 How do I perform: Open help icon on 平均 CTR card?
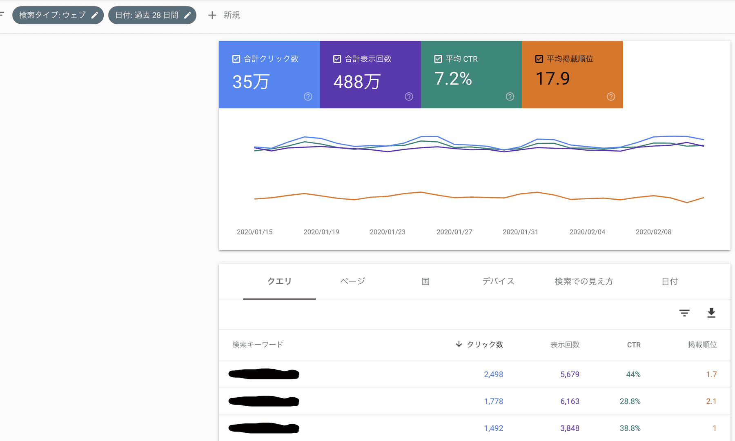click(510, 96)
